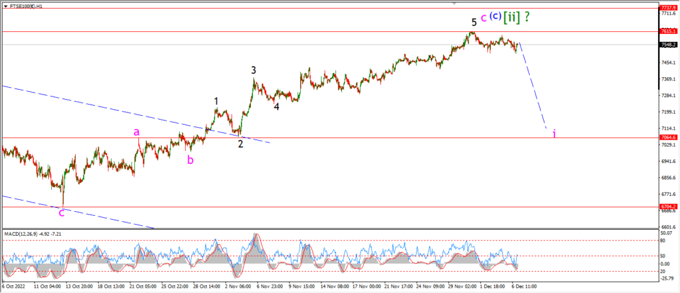This screenshot has width=680, height=293.
Task: Select the 7064.6 red price level tag
Action: point(667,137)
